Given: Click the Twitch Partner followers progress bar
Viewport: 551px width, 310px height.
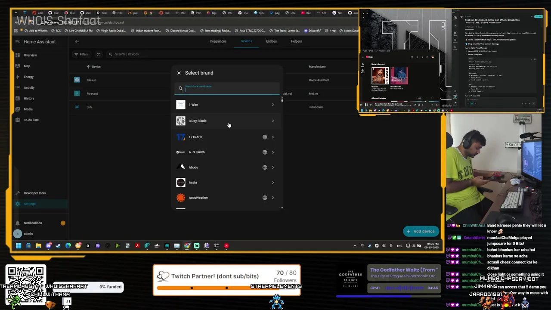Looking at the screenshot, I should click(226, 288).
